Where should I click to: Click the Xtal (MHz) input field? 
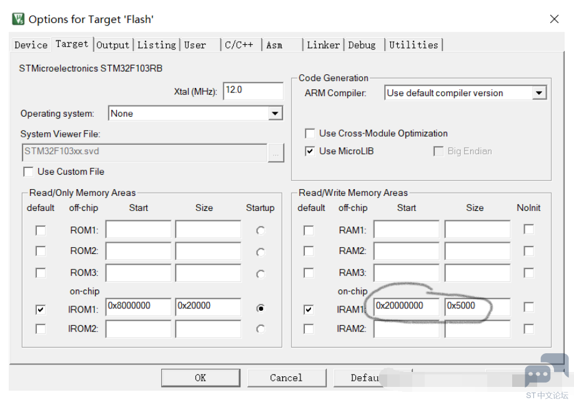tap(252, 90)
